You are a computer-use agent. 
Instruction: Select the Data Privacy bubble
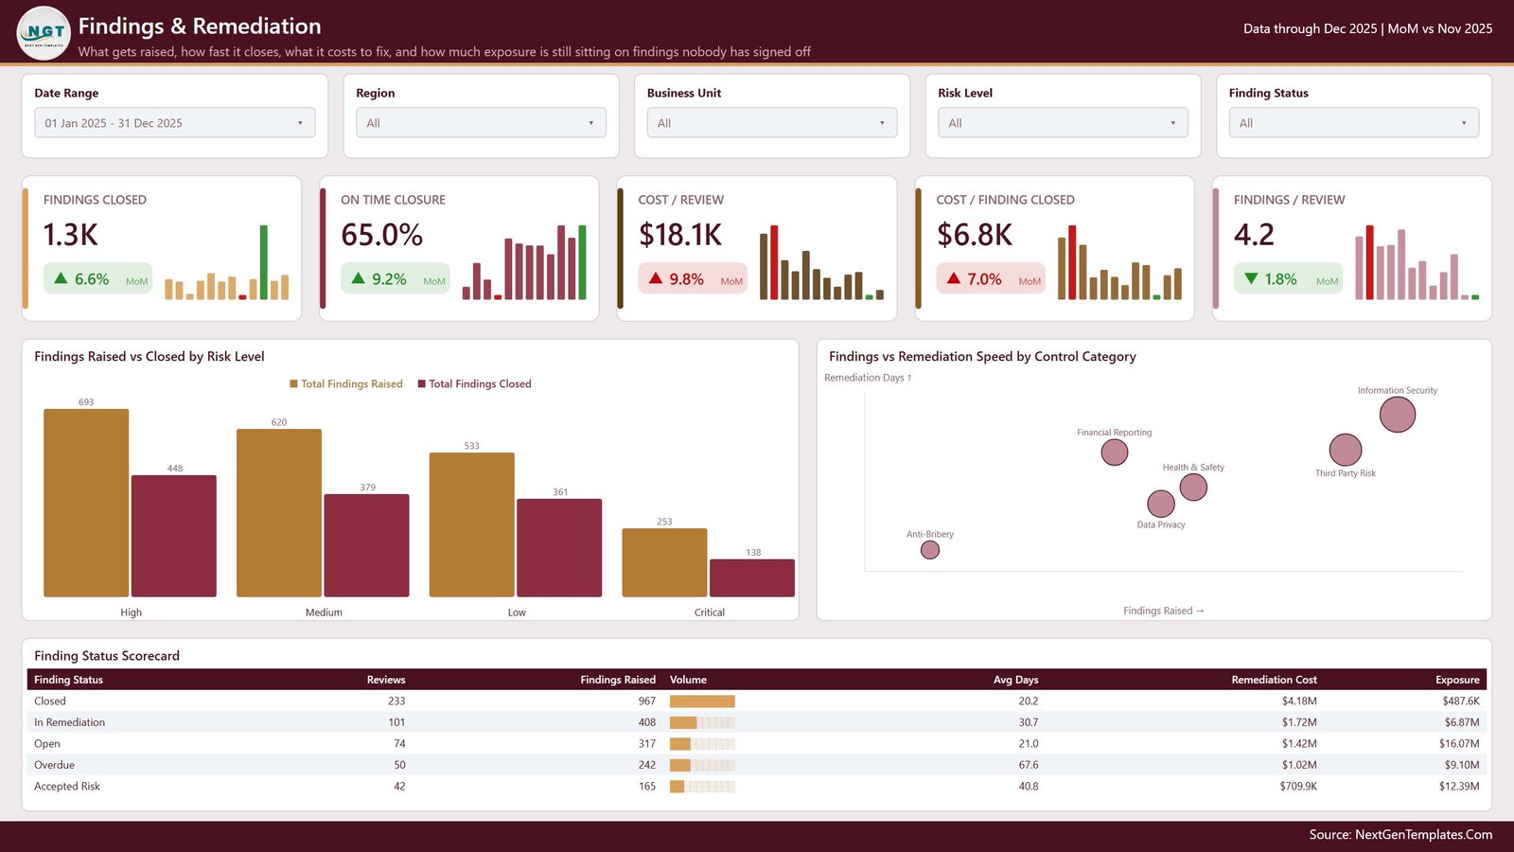[1161, 504]
